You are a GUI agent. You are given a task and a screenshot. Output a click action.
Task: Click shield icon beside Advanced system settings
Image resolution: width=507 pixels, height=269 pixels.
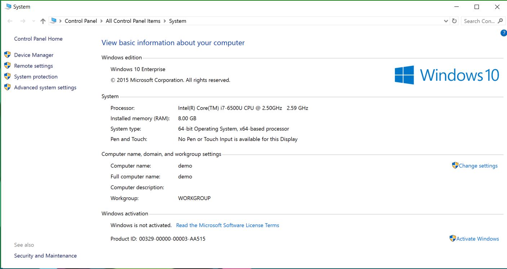[7, 87]
